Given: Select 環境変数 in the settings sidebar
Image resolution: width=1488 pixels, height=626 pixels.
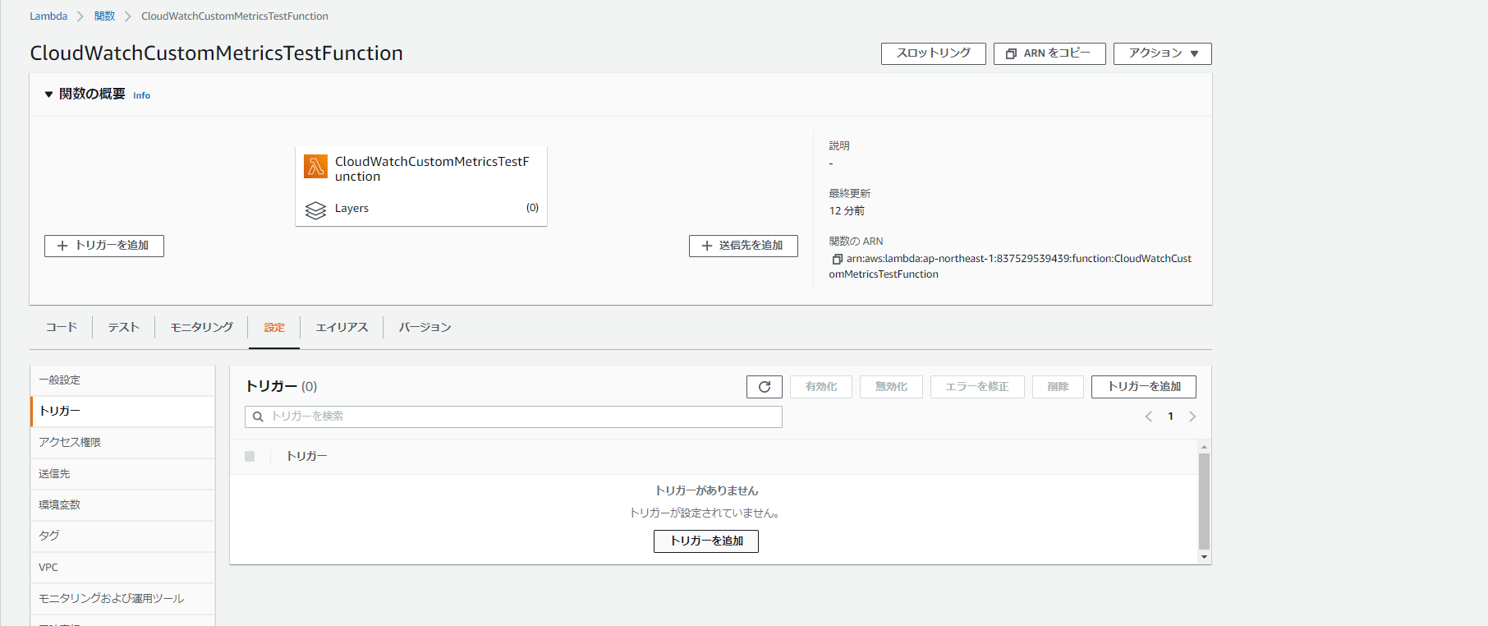Looking at the screenshot, I should coord(122,505).
